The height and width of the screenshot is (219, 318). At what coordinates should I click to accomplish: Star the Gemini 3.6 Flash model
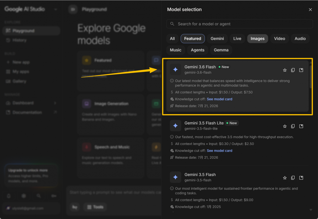tap(285, 70)
